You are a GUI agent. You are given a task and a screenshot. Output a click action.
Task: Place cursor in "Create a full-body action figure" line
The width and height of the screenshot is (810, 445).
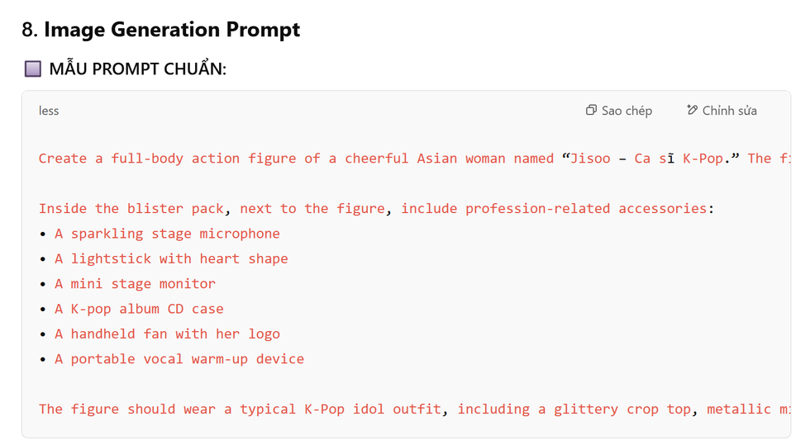(x=165, y=159)
